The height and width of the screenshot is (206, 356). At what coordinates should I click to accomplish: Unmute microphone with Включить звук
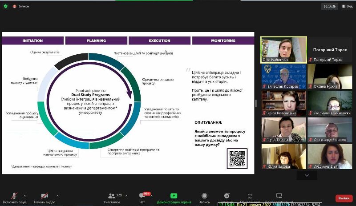14,198
